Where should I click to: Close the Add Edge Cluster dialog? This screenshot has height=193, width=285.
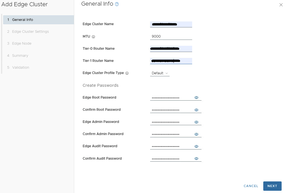click(x=281, y=5)
